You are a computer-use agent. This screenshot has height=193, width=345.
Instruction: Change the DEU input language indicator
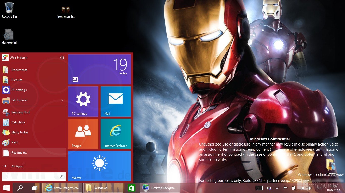[x=319, y=188]
